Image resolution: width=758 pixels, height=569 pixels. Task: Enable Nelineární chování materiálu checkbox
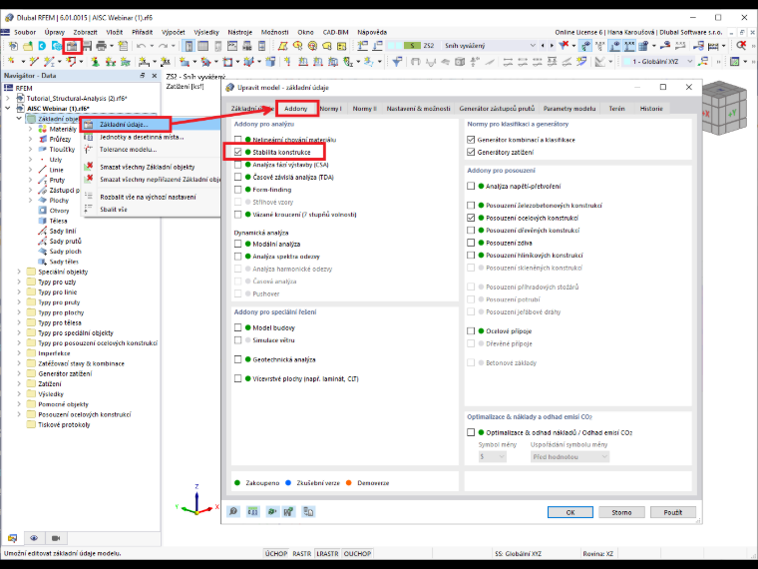(x=237, y=140)
